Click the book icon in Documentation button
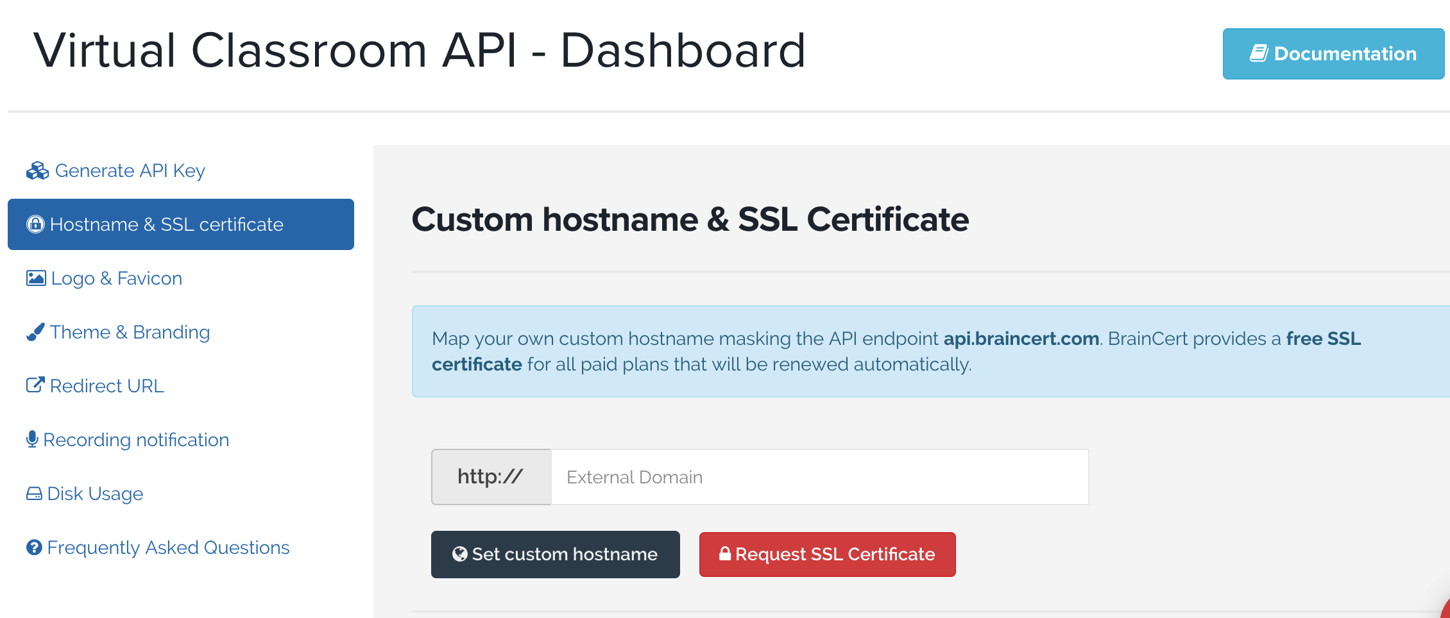 tap(1259, 53)
